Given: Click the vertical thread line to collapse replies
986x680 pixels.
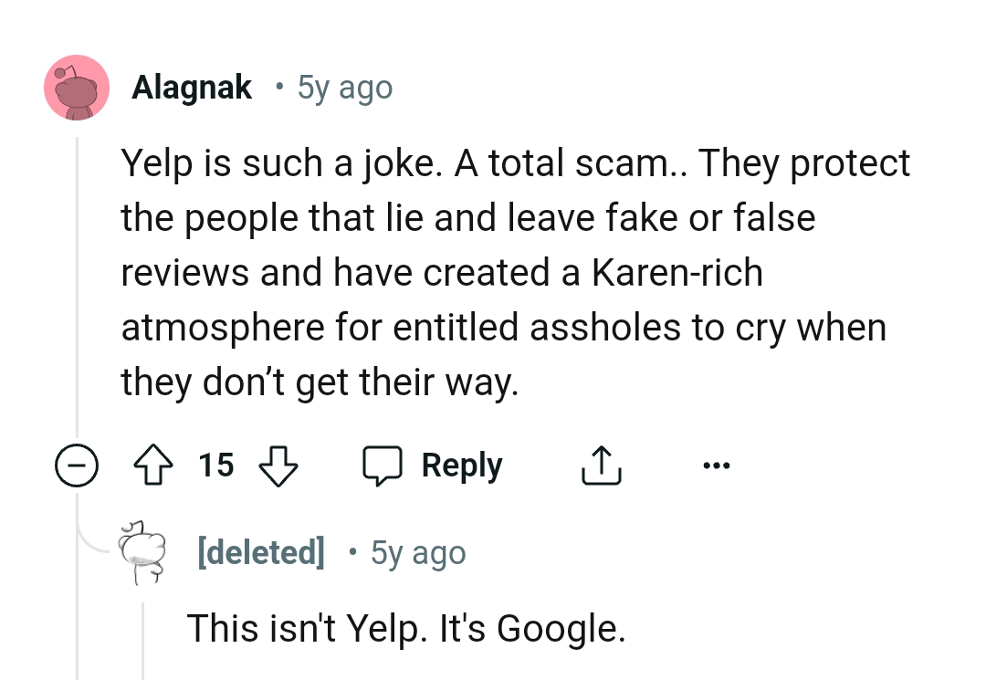Looking at the screenshot, I should click(x=77, y=274).
